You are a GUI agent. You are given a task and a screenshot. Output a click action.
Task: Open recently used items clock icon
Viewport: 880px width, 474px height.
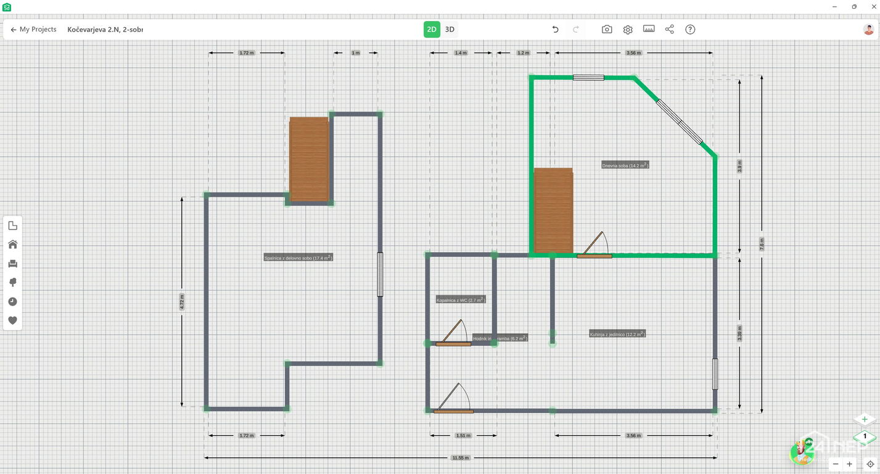tap(12, 302)
